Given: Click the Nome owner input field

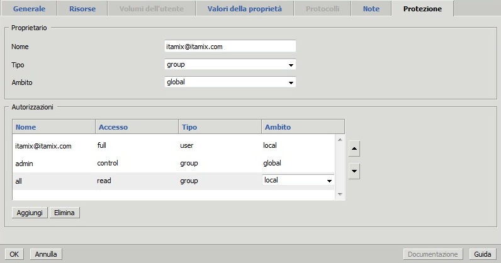Looking at the screenshot, I should click(230, 47).
